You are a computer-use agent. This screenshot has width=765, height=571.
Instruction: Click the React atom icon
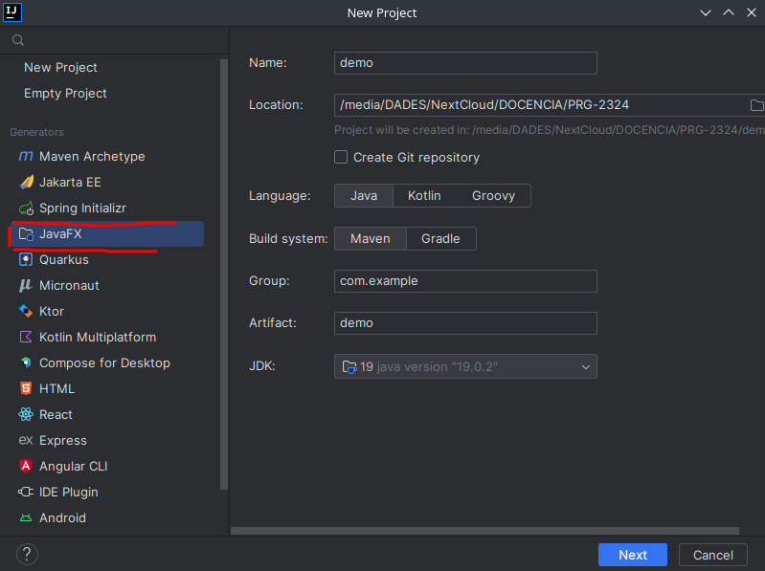[x=26, y=414]
